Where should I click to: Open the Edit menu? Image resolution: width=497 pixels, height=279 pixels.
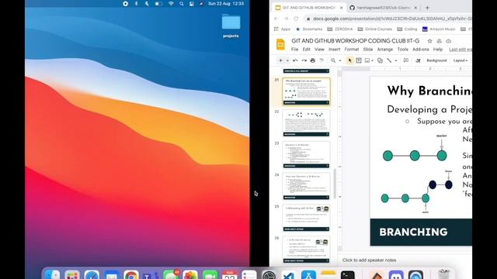306,50
